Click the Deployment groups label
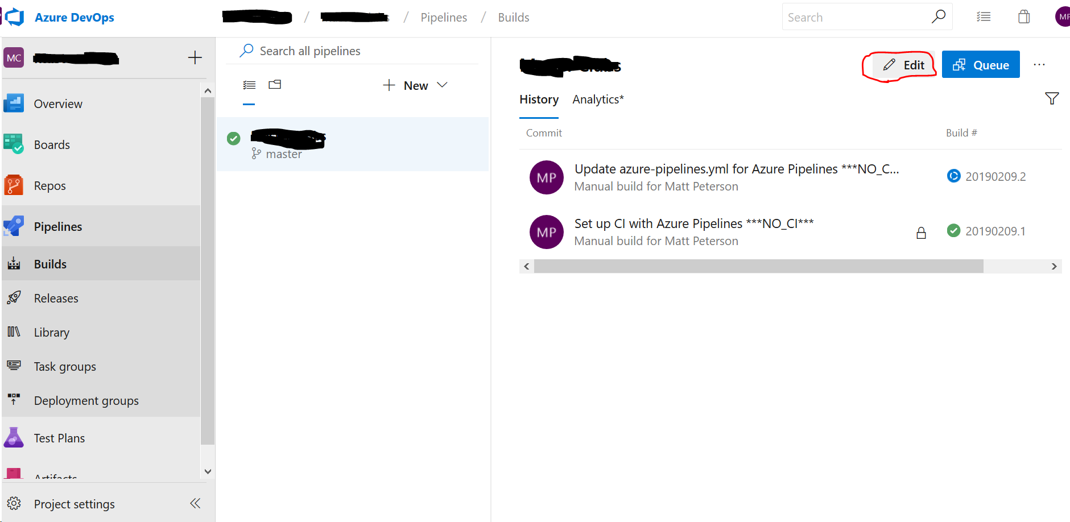The width and height of the screenshot is (1070, 522). pyautogui.click(x=86, y=401)
